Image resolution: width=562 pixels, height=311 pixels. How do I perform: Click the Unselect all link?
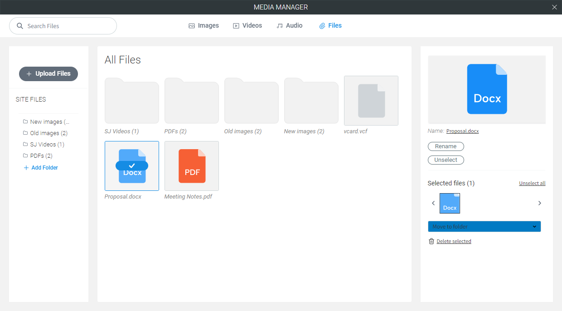532,183
